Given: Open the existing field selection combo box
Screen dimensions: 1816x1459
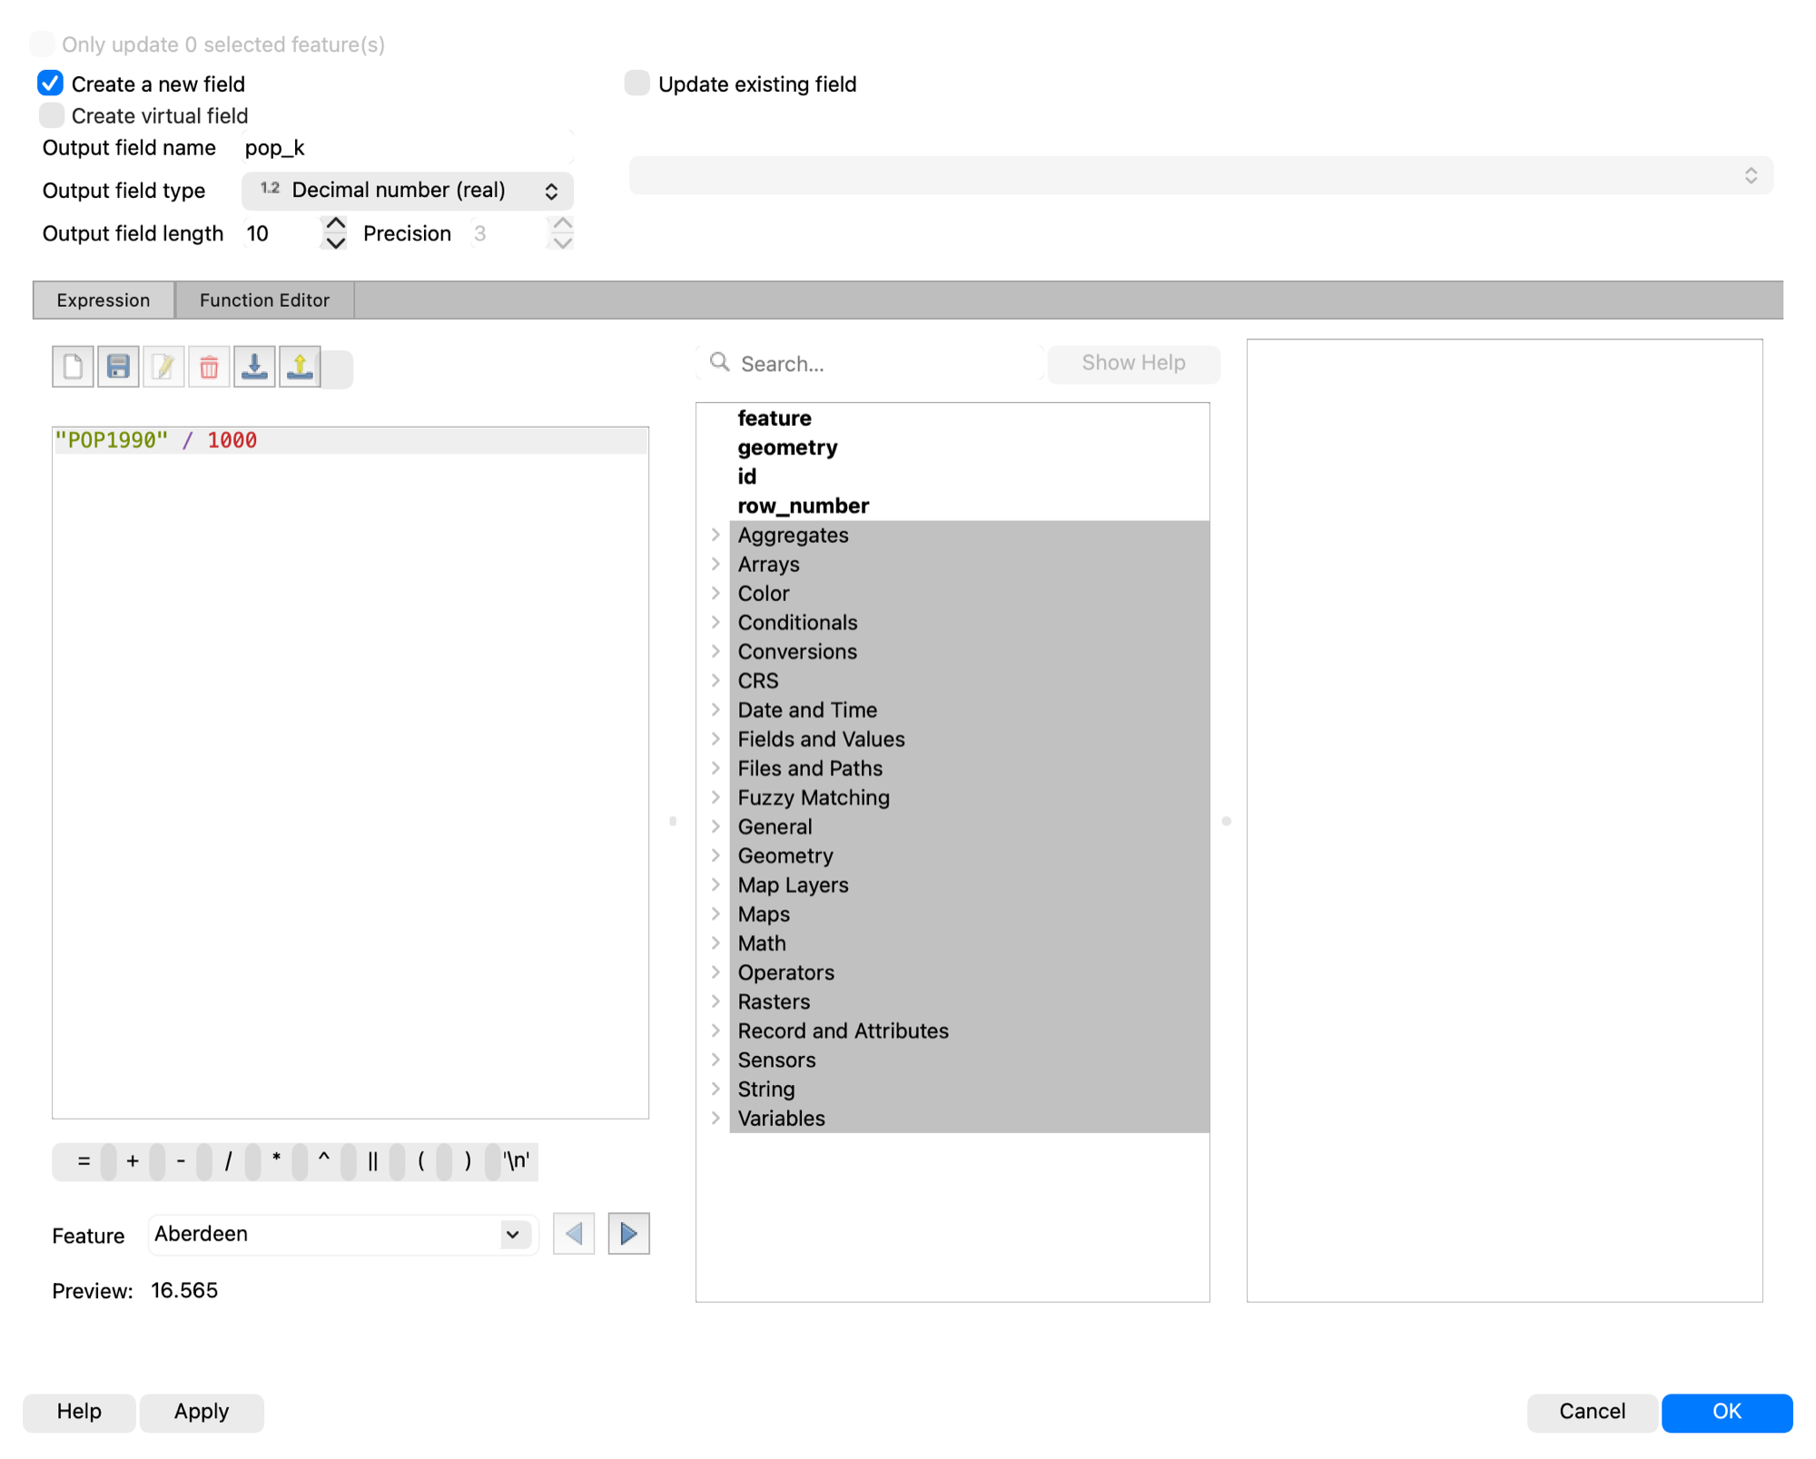Looking at the screenshot, I should click(1200, 175).
